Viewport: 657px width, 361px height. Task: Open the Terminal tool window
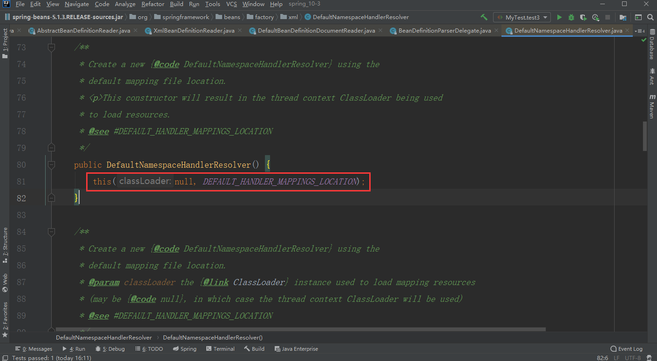[220, 349]
